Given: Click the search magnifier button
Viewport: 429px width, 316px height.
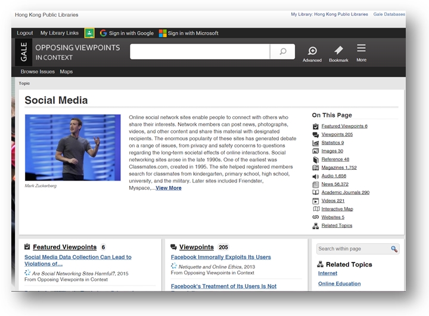Looking at the screenshot, I should click(282, 52).
